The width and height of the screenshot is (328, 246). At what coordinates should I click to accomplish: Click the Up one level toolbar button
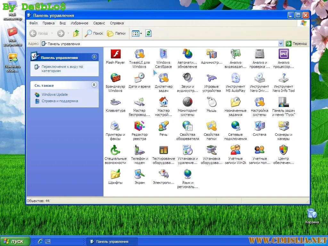pyautogui.click(x=76, y=33)
